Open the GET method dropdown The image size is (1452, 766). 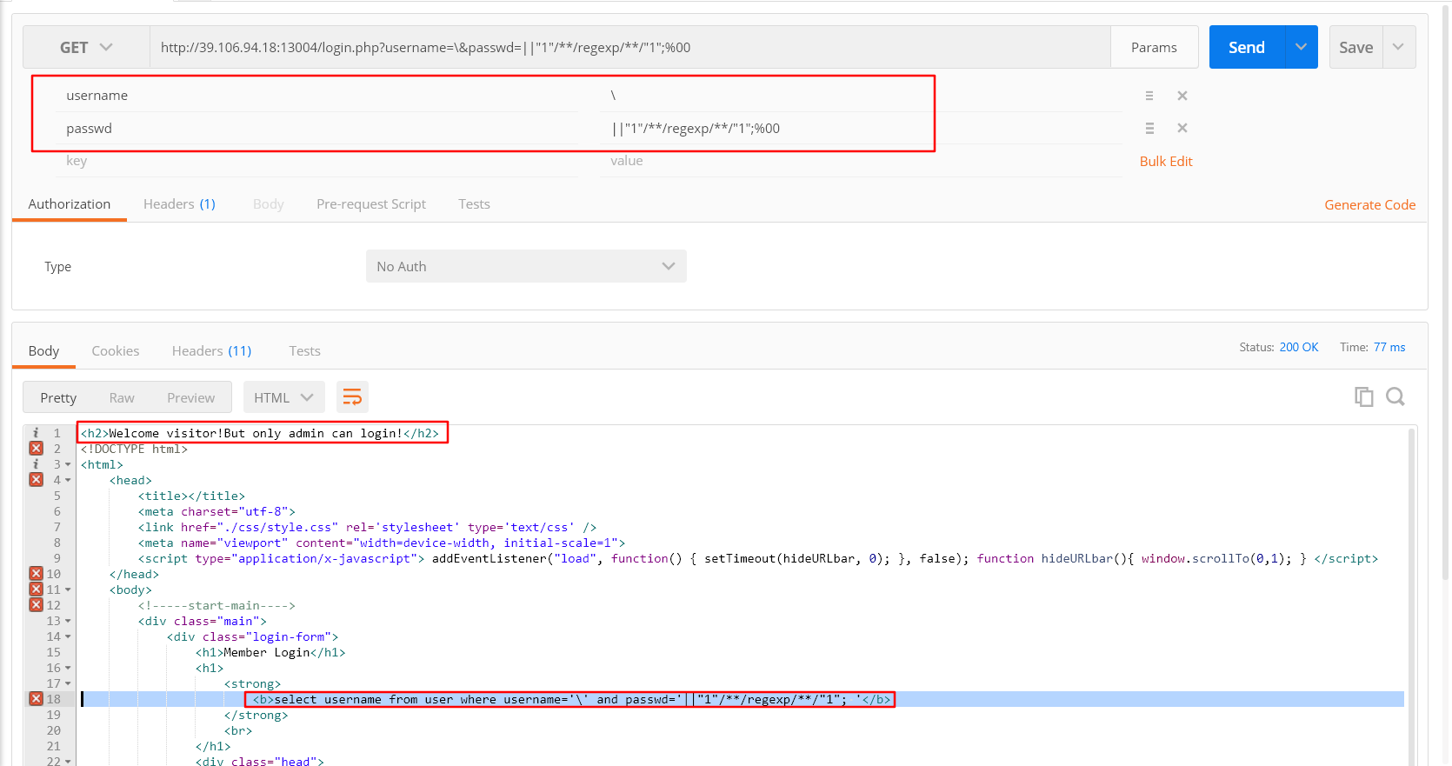[86, 47]
